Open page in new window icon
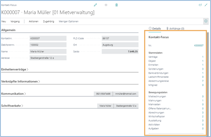This screenshot has width=211, height=137. 200,5
